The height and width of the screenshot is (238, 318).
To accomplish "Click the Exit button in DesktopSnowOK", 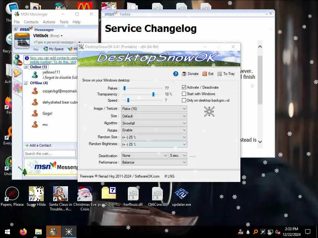I will [x=208, y=74].
